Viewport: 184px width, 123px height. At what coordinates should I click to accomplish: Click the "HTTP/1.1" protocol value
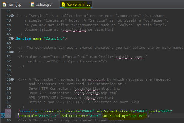point(48,116)
